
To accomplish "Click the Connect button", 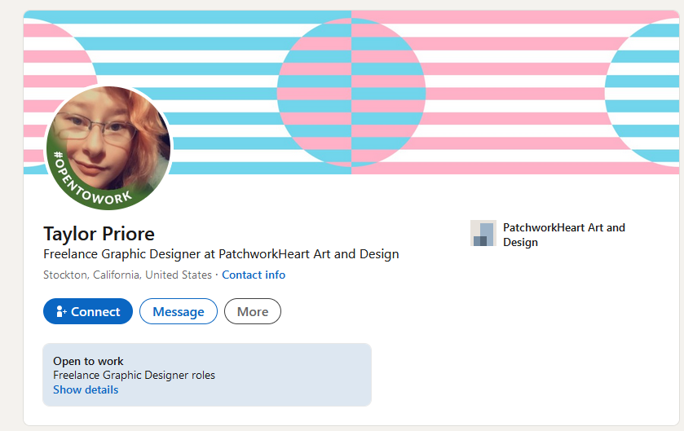I will [88, 311].
